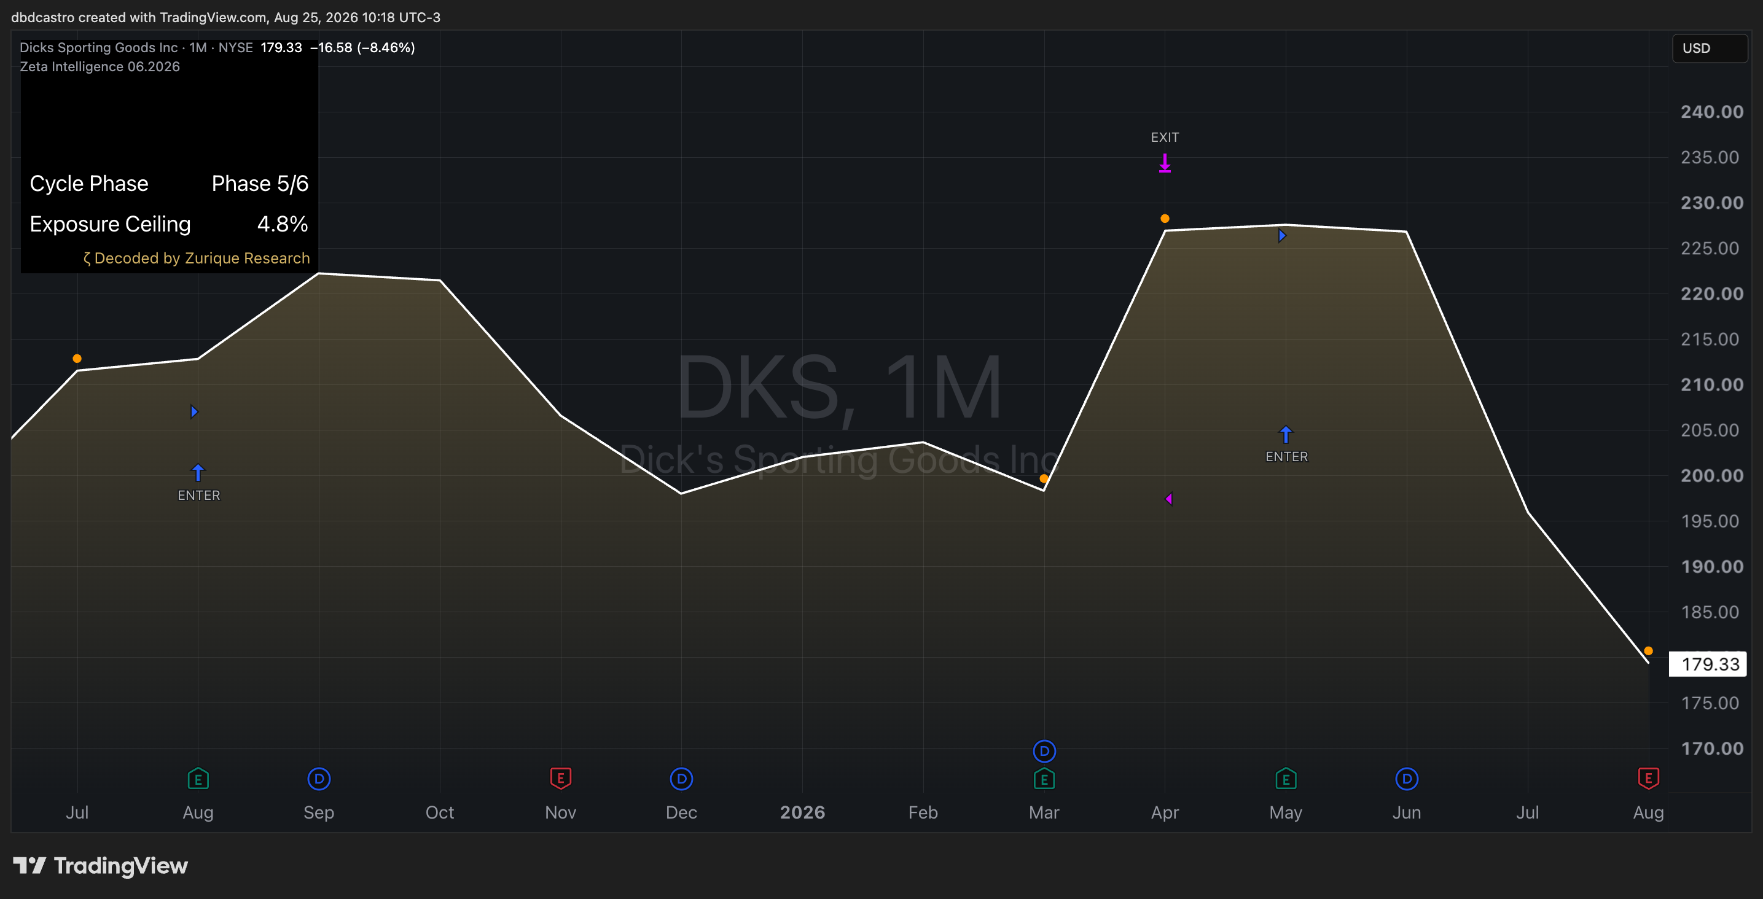The width and height of the screenshot is (1763, 899).
Task: Click the 170.00 price axis label
Action: click(x=1711, y=749)
